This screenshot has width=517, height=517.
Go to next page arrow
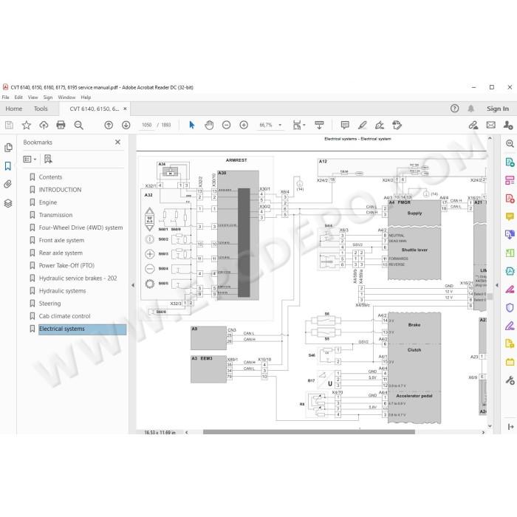coord(126,126)
